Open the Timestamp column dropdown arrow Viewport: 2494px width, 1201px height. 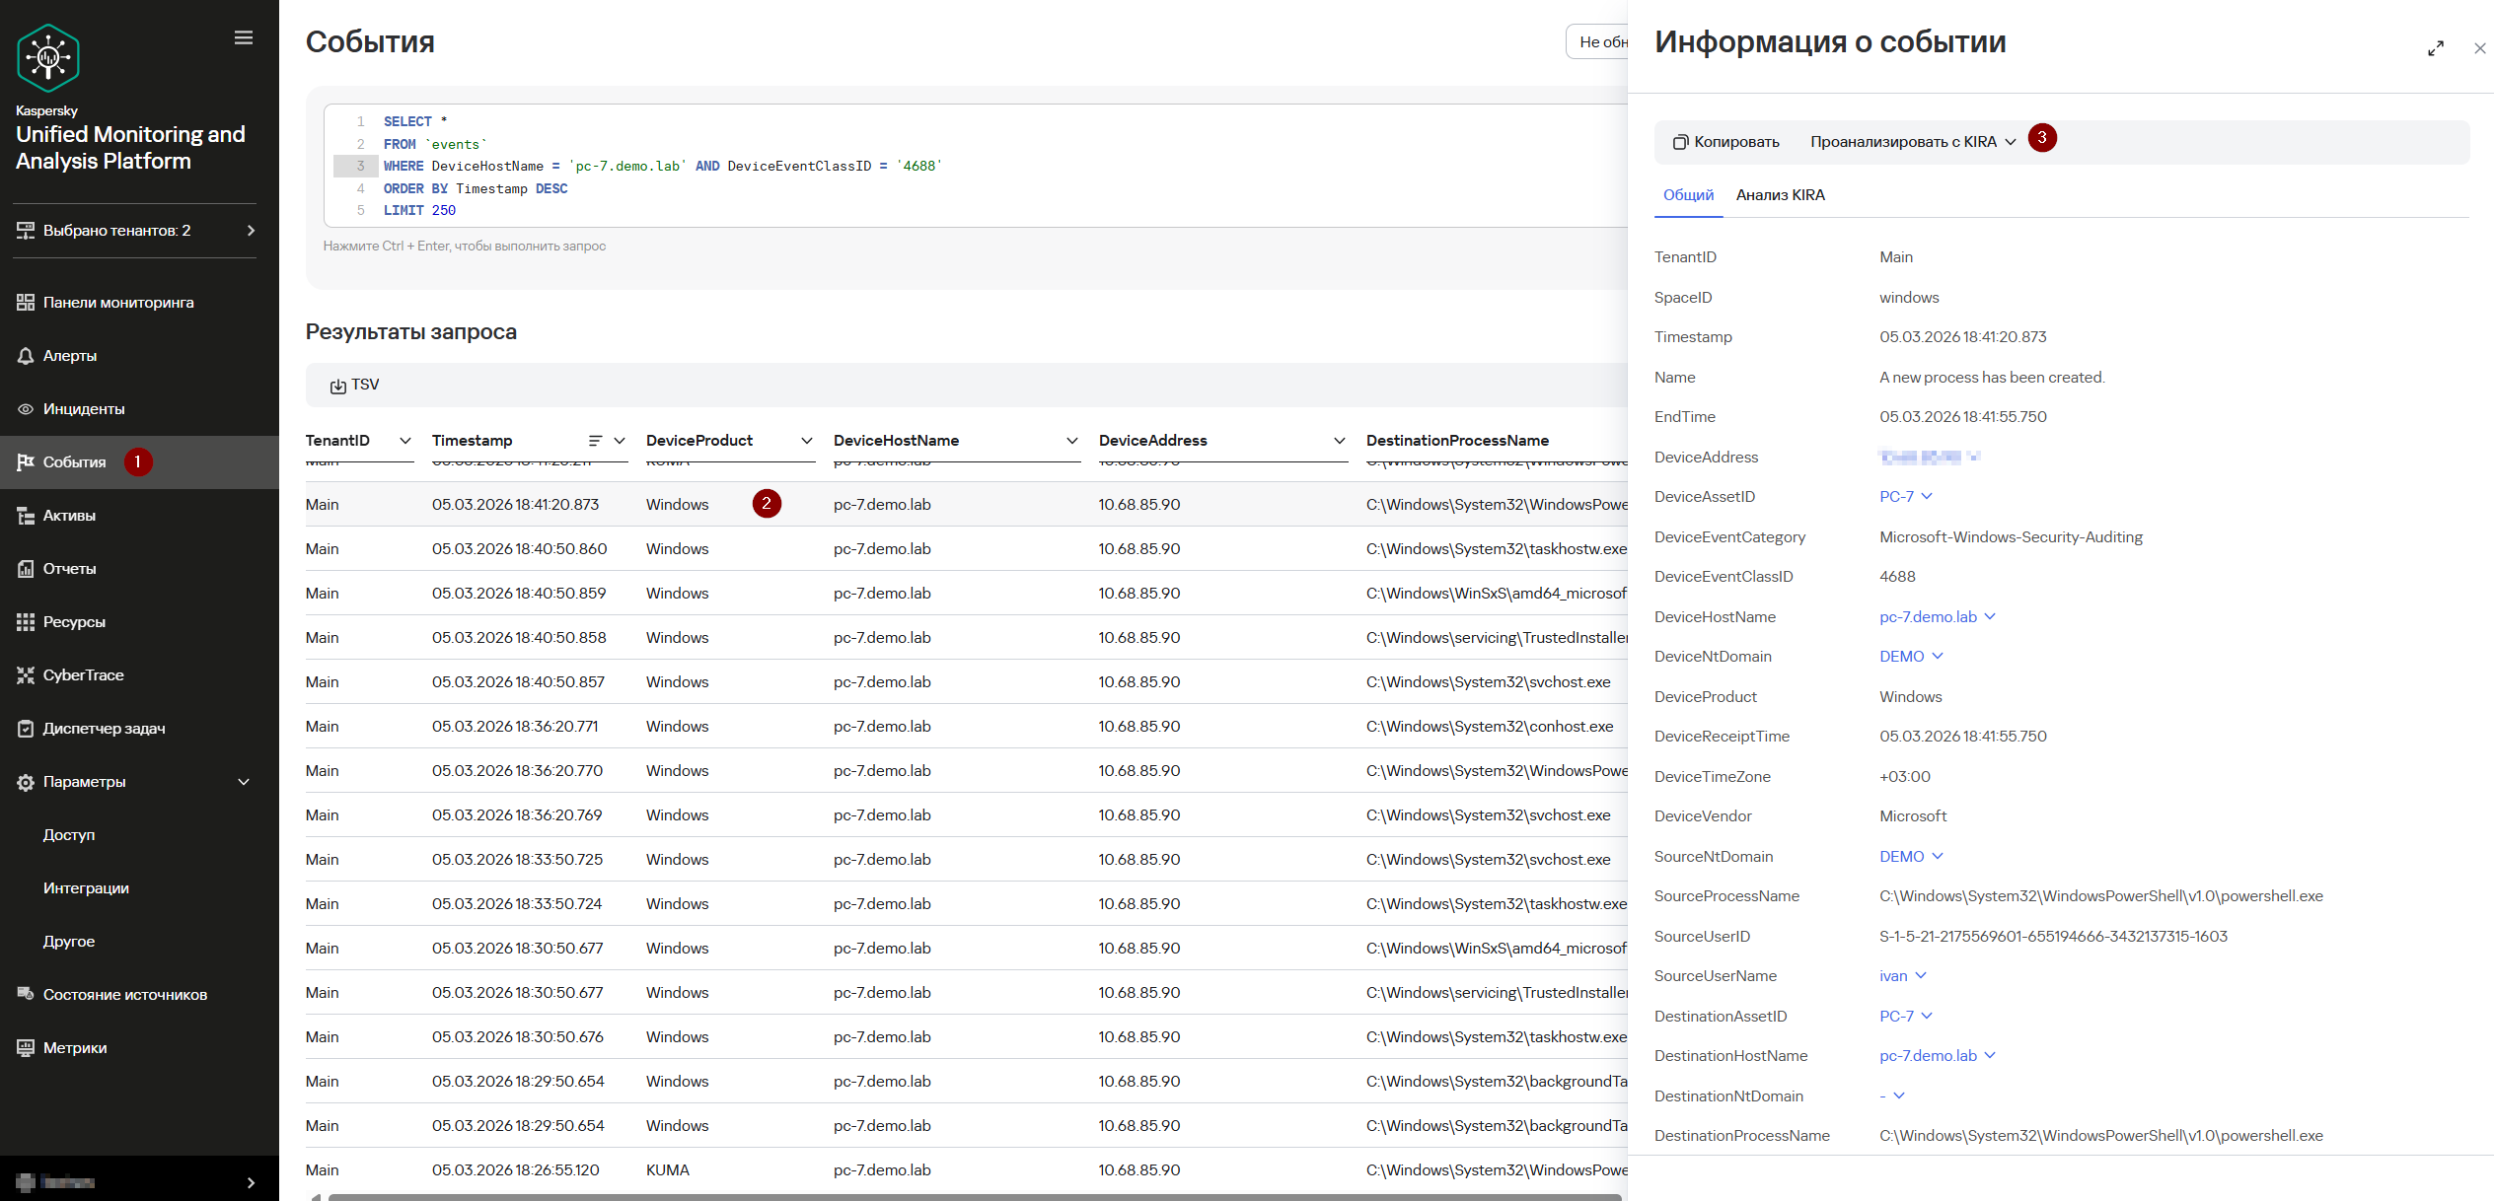(x=620, y=441)
